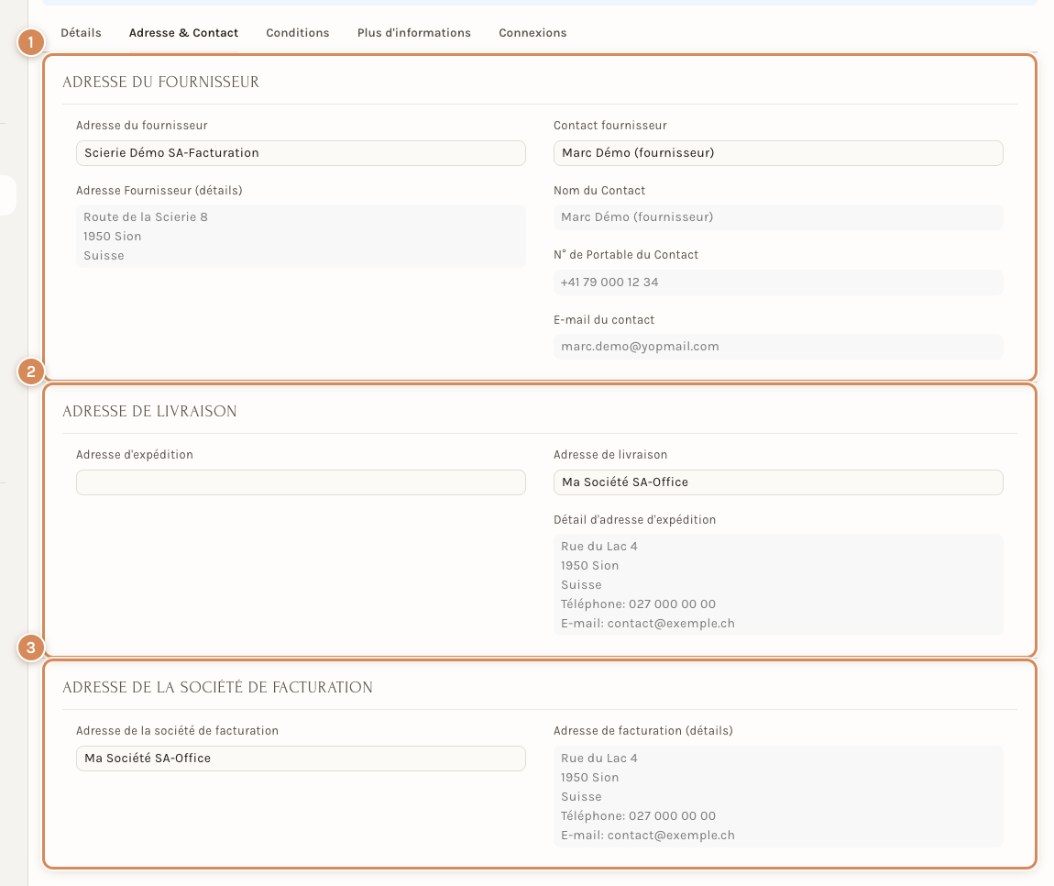This screenshot has width=1054, height=886.
Task: Open the Détails tab
Action: tap(81, 33)
